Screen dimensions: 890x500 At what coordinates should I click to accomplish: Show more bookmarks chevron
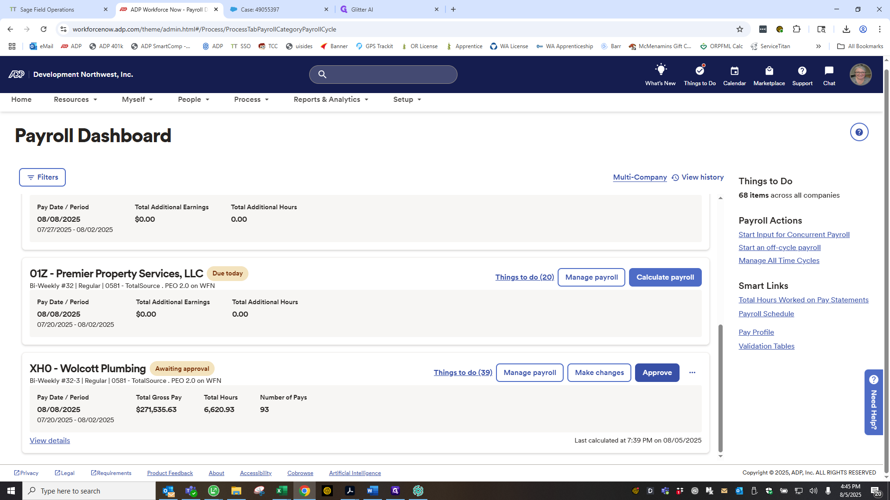819,46
